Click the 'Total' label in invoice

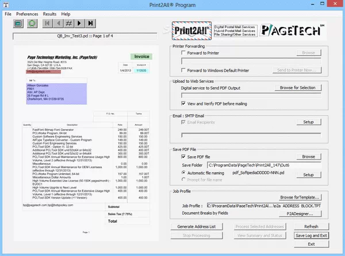tap(113, 222)
